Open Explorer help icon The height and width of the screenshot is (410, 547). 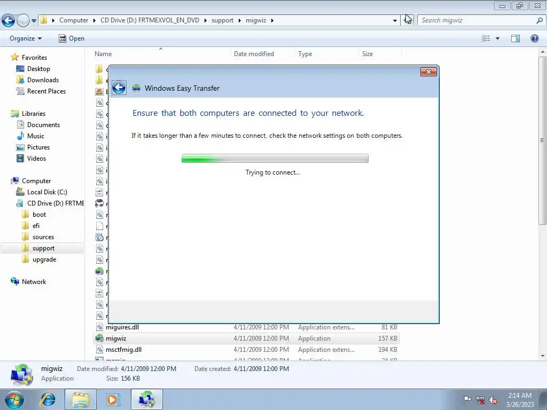[534, 38]
